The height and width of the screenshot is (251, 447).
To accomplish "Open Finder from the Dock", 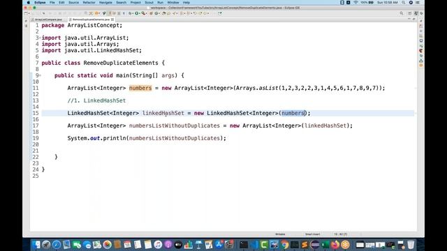I will (x=36, y=245).
